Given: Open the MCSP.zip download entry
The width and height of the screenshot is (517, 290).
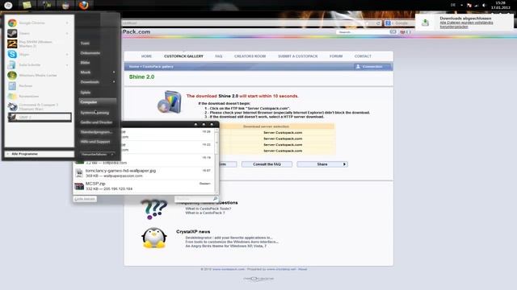Looking at the screenshot, I should (144, 186).
